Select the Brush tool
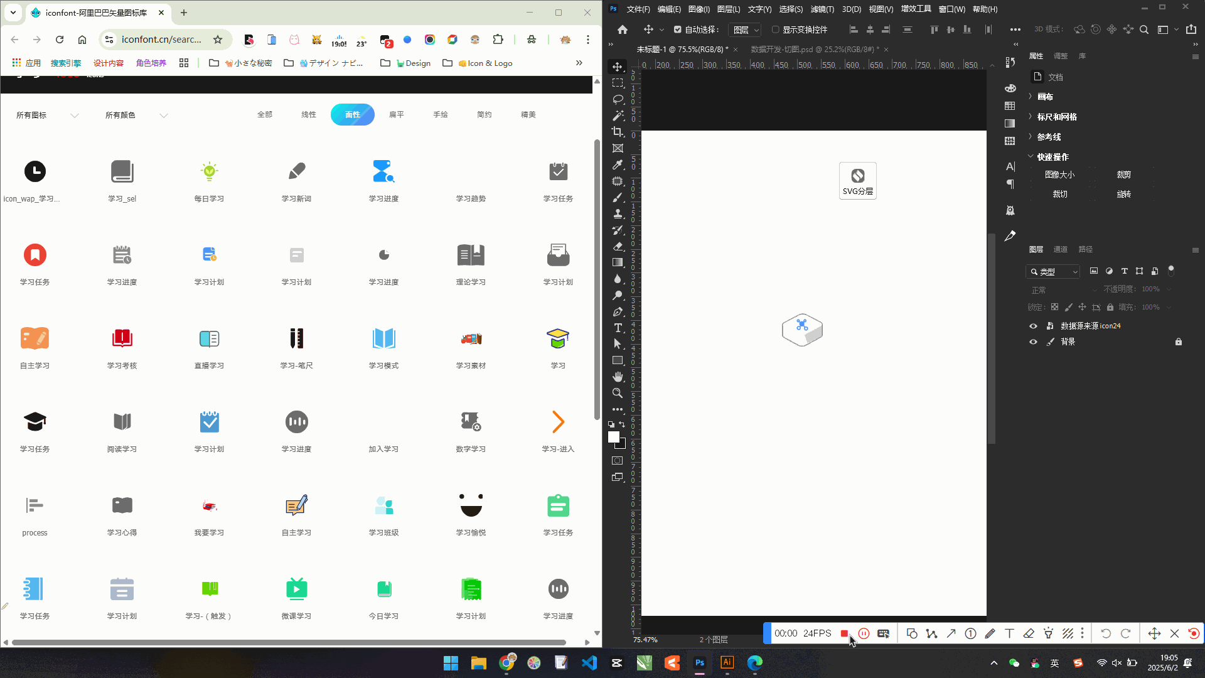1205x678 pixels. [618, 197]
